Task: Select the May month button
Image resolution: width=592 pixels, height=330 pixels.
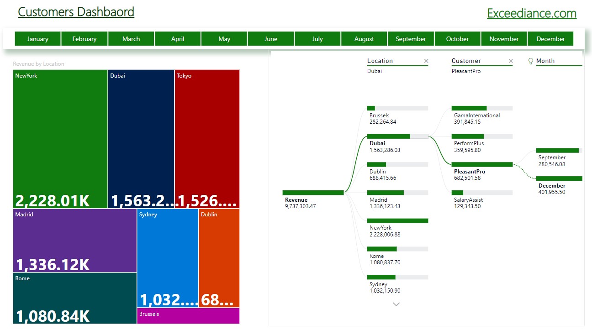Action: (x=224, y=38)
